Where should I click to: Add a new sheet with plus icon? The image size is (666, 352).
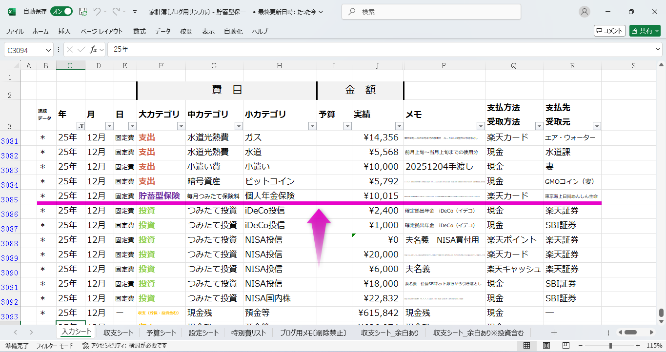tap(554, 332)
